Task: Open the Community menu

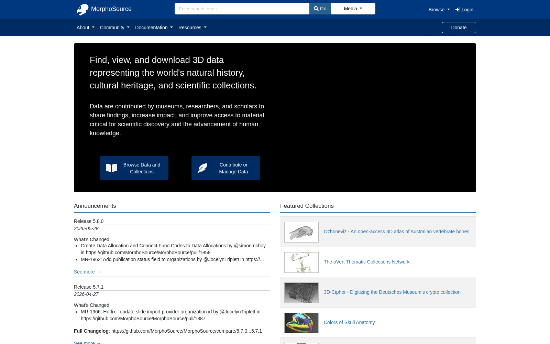Action: [x=114, y=28]
